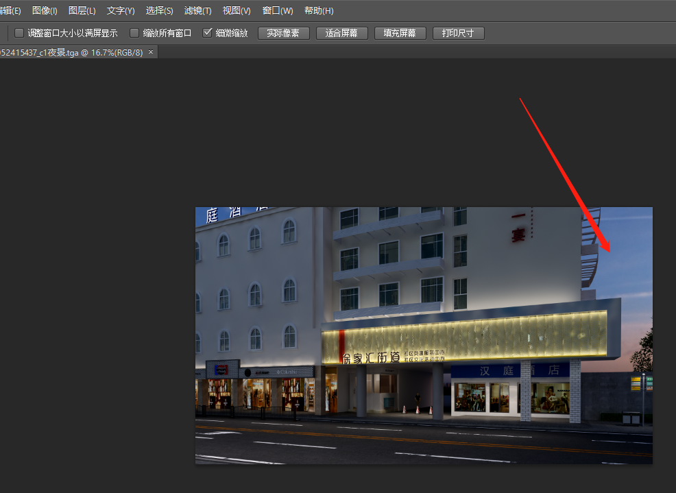Uncheck the 细微缩放 checkbox

(x=208, y=33)
